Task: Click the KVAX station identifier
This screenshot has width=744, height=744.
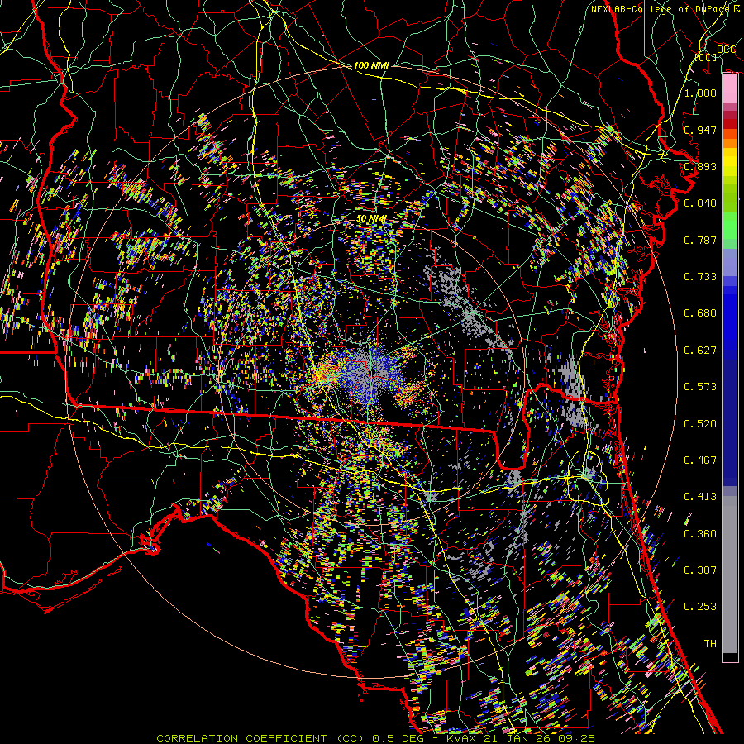Action: point(461,738)
